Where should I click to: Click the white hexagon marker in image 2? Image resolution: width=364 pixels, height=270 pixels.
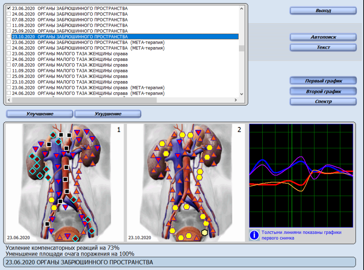click(x=204, y=233)
